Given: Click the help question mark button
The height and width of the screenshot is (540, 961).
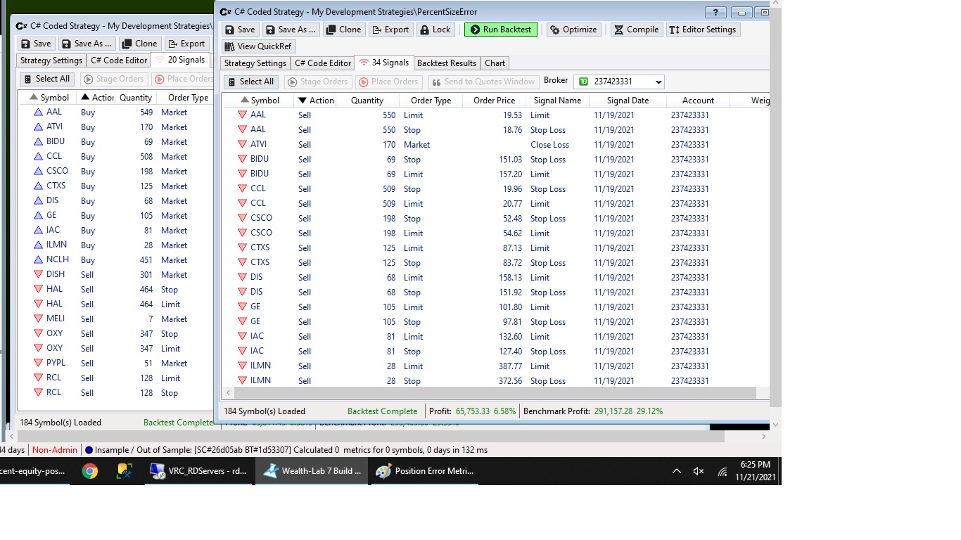Looking at the screenshot, I should coord(715,13).
